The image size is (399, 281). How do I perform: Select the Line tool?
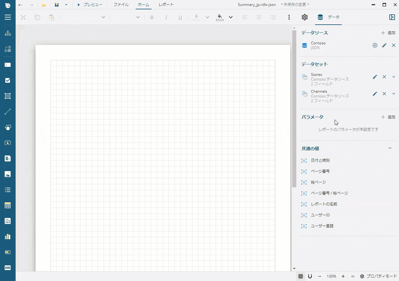pyautogui.click(x=7, y=111)
